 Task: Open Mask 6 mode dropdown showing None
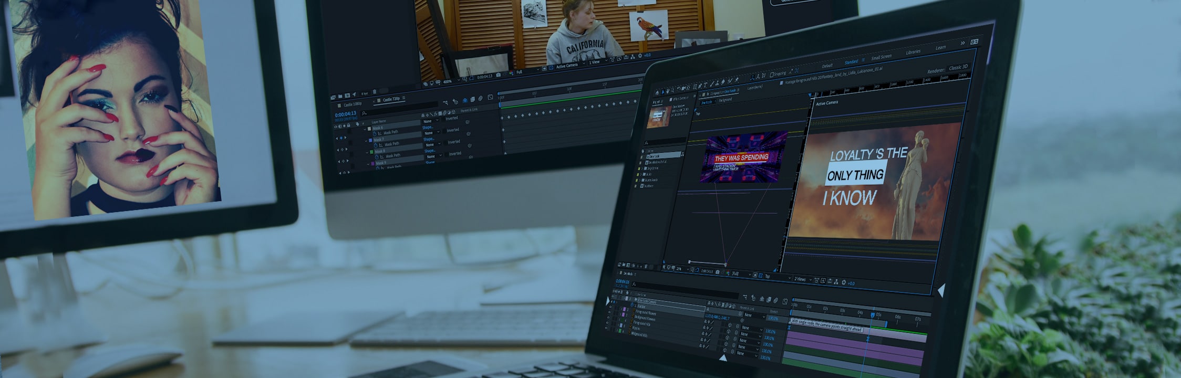431,121
